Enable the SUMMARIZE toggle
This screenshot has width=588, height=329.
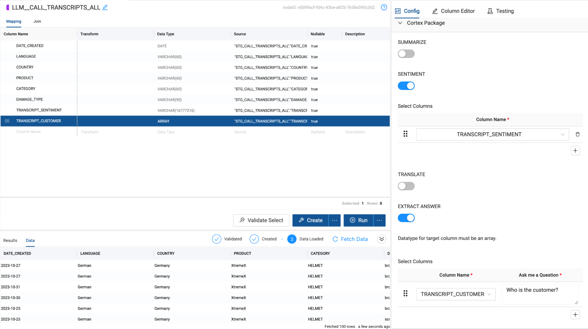tap(406, 54)
